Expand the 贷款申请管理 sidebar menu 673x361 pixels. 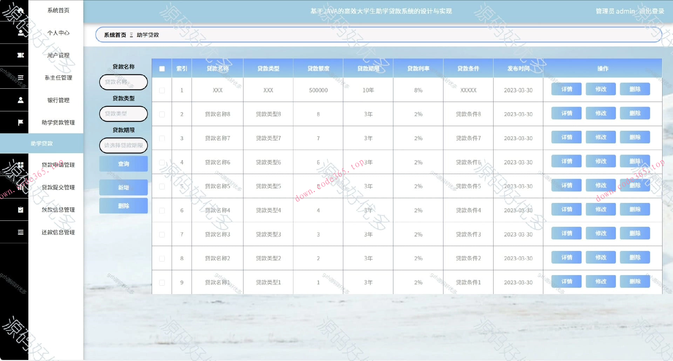click(58, 165)
